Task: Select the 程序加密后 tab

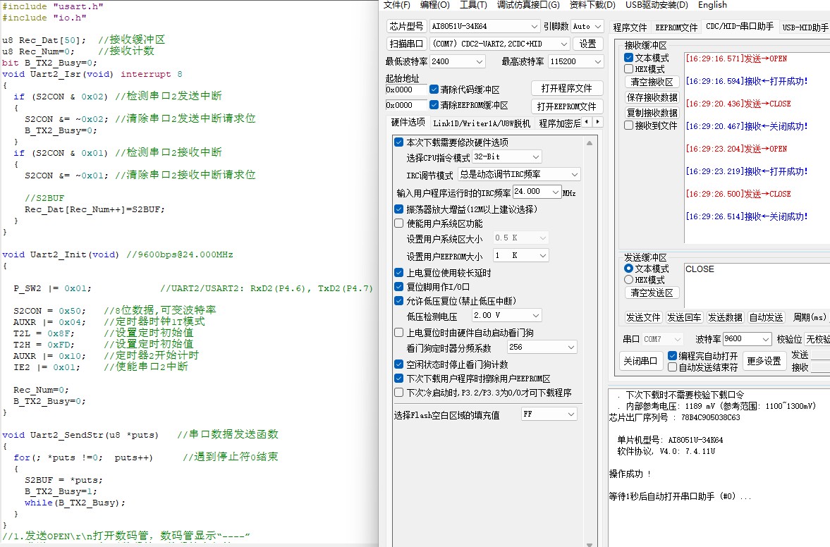Action: [x=559, y=123]
